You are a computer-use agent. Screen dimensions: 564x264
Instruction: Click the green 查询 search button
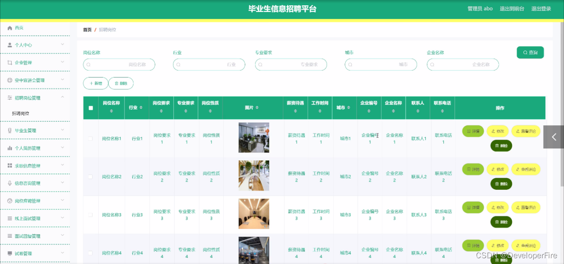pos(530,52)
